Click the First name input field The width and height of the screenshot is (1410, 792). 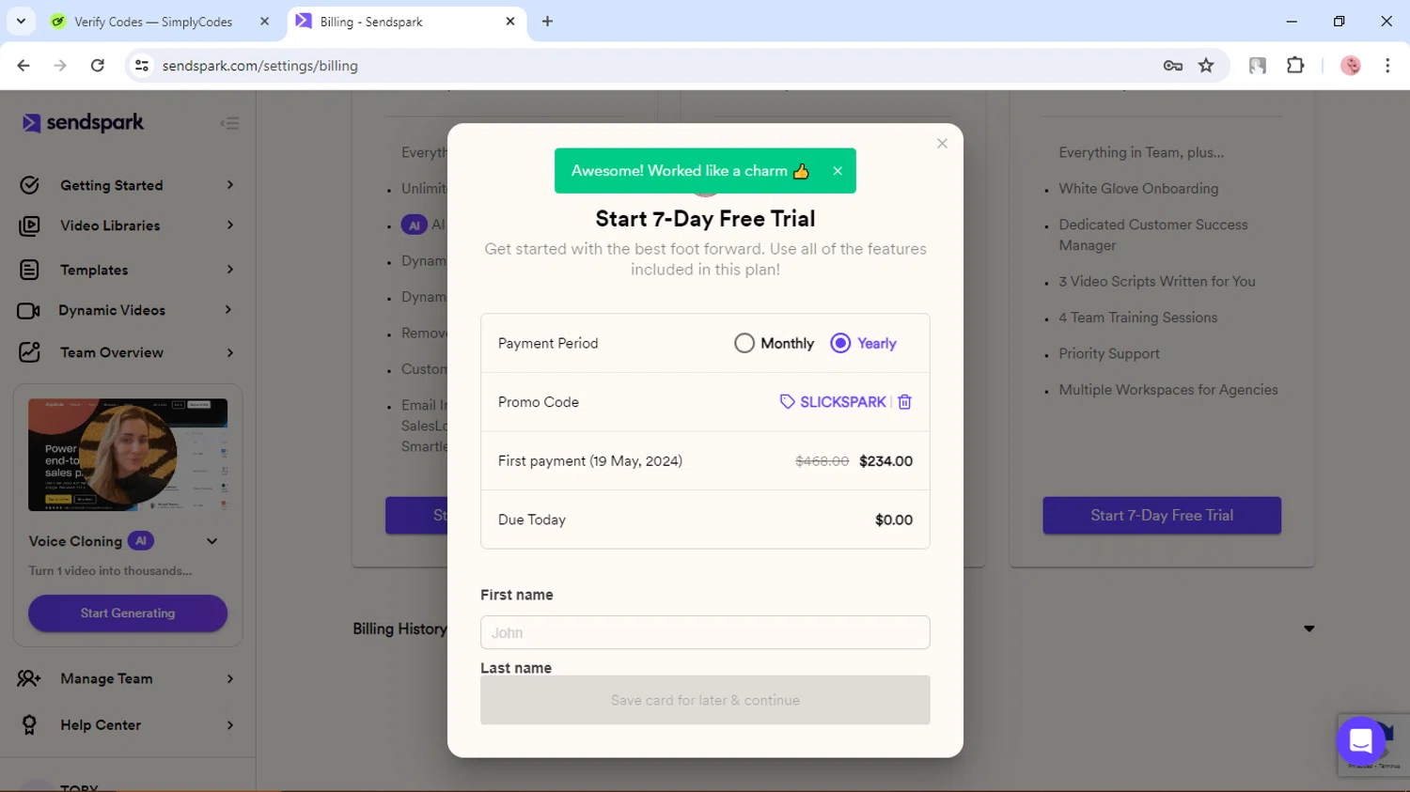(x=705, y=632)
